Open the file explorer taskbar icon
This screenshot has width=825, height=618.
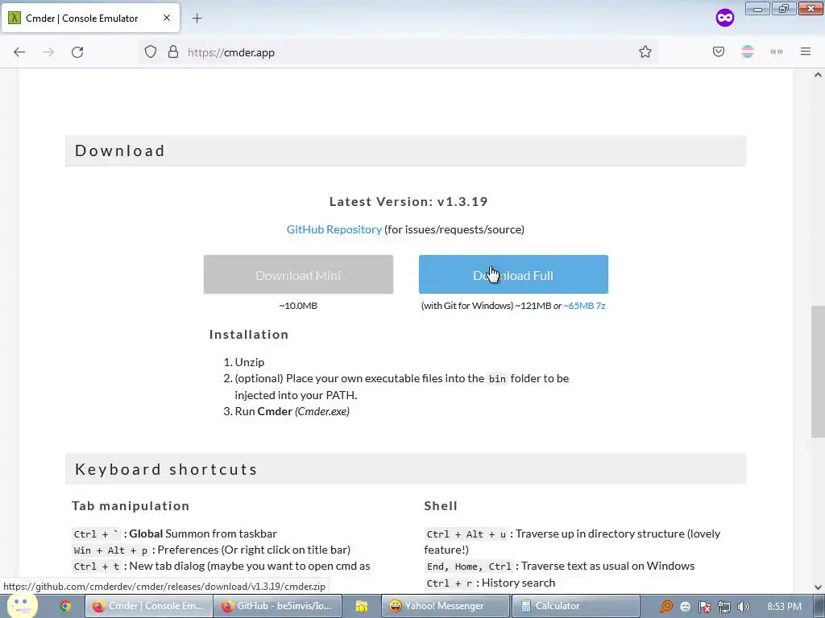362,606
